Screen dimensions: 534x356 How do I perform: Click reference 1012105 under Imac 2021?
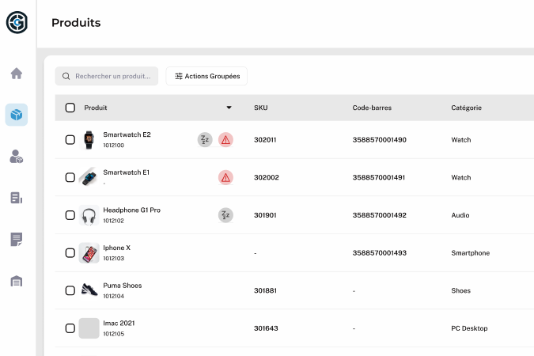(x=113, y=334)
